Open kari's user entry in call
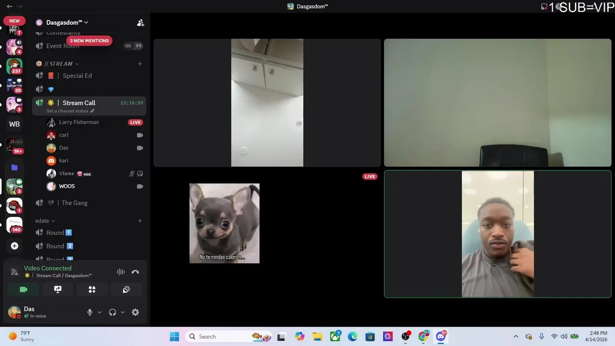615x346 pixels. 95,161
